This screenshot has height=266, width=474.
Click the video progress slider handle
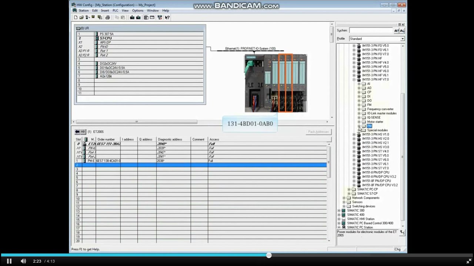tap(269, 255)
